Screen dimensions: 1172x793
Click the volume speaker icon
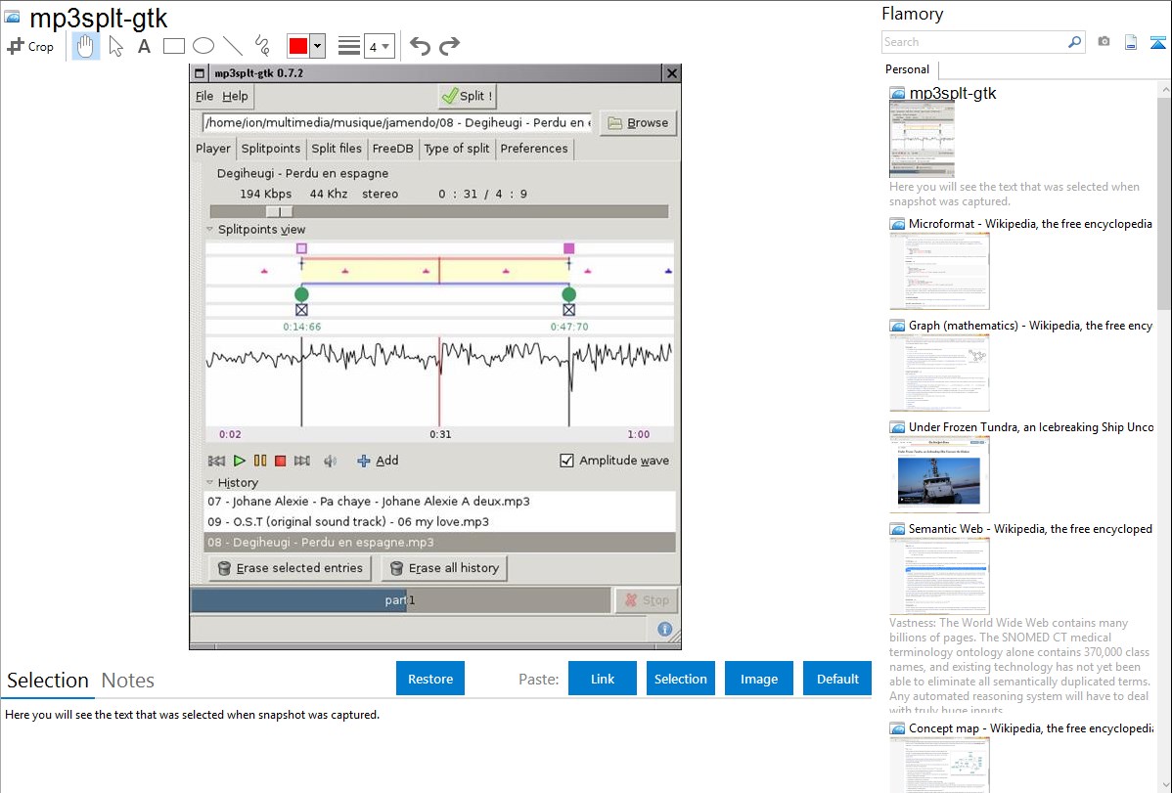(x=330, y=461)
